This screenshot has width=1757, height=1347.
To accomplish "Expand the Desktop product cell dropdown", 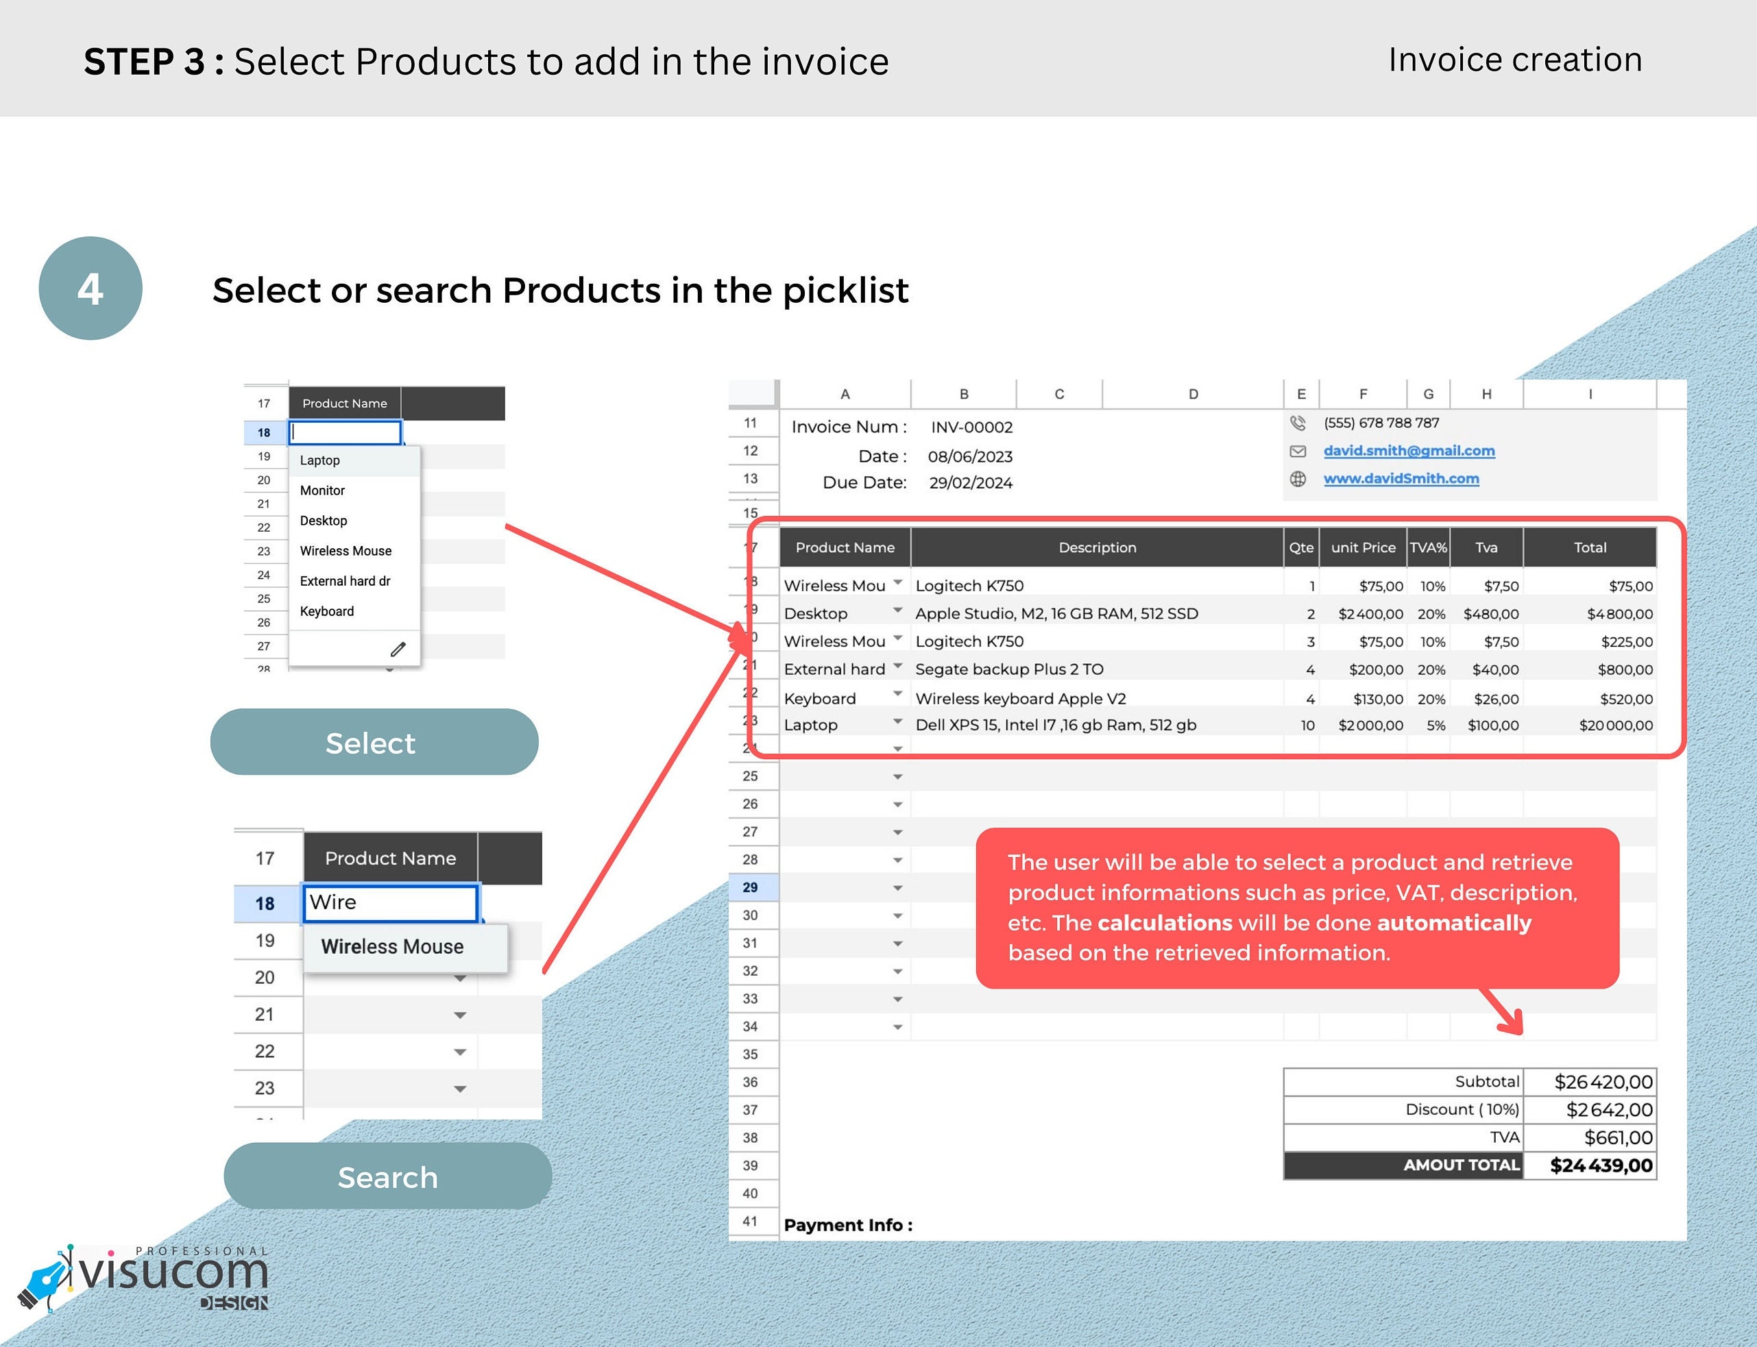I will point(899,612).
